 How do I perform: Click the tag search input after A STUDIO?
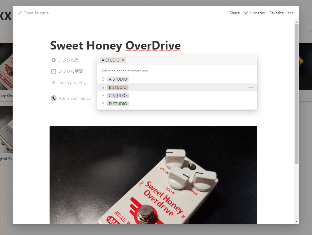point(191,60)
